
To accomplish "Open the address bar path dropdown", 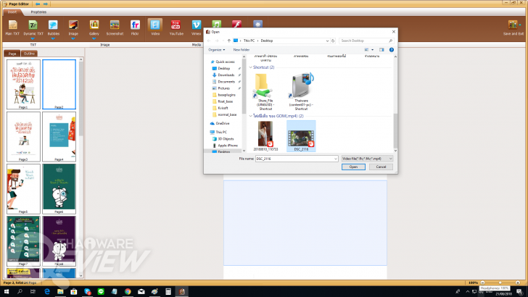I will [x=327, y=41].
